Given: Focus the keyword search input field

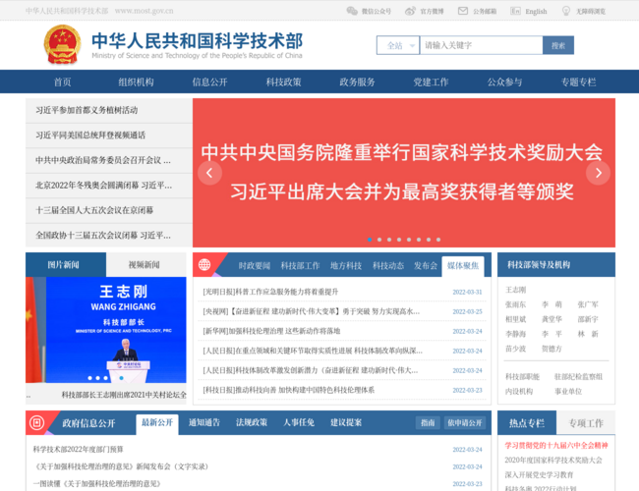Looking at the screenshot, I should tap(482, 45).
